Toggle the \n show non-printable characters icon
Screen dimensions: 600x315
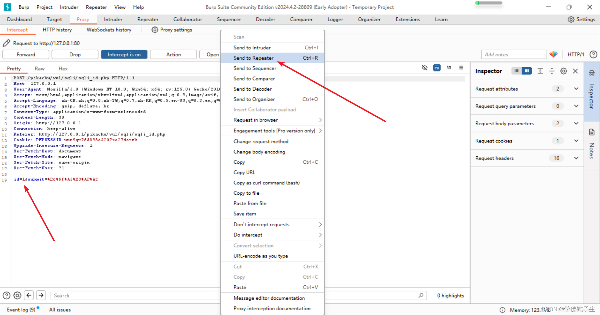(449, 67)
